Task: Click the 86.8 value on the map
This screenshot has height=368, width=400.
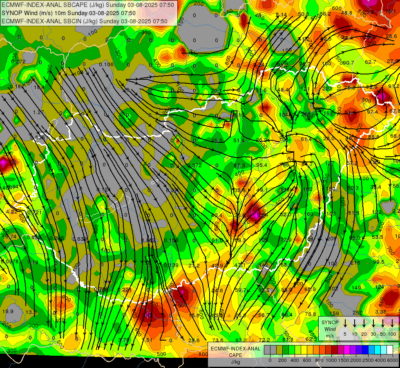Action: [373, 137]
